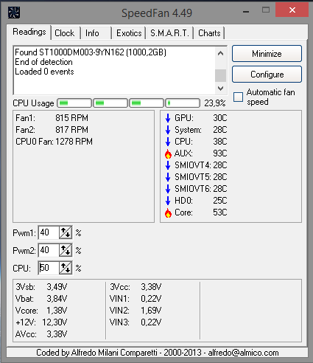Click the log scrollbar thumb
Viewport: 313px width, 363px height.
click(220, 75)
